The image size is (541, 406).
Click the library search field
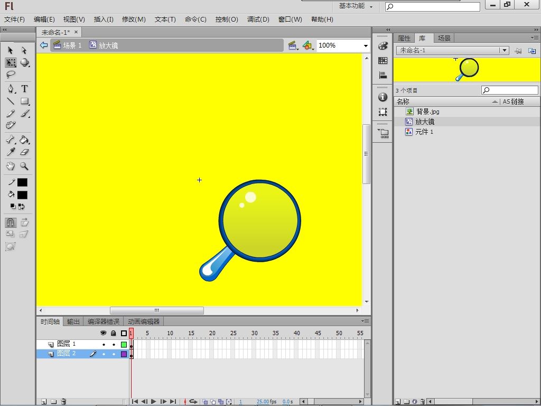[510, 90]
